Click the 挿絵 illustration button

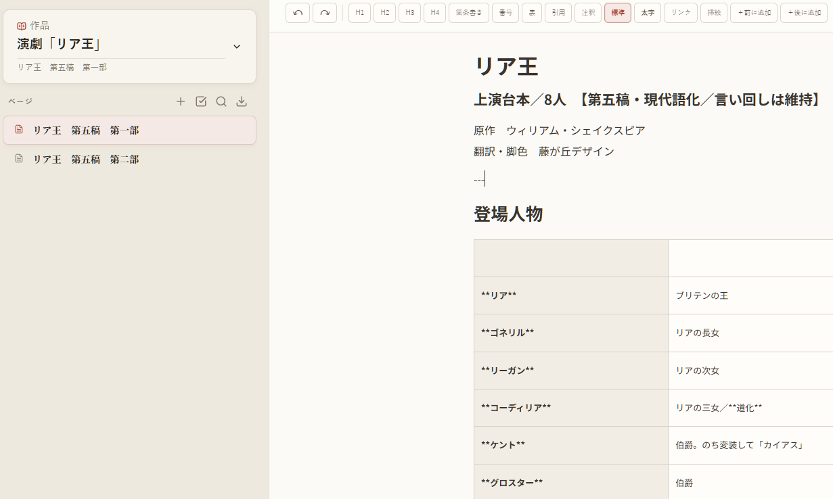click(714, 13)
